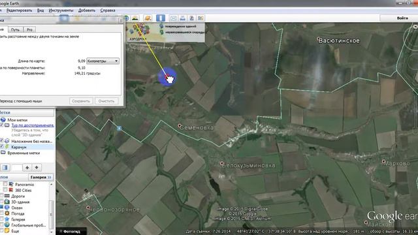This screenshot has height=235, width=418.
Task: Click the move-down arrow in places panel
Action: 37,168
